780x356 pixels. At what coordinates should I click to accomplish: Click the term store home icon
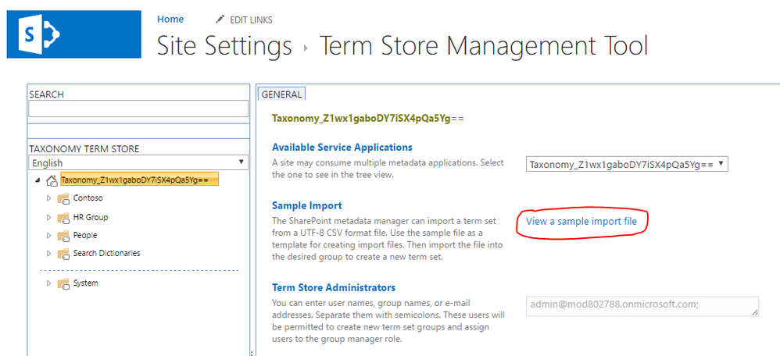(52, 180)
